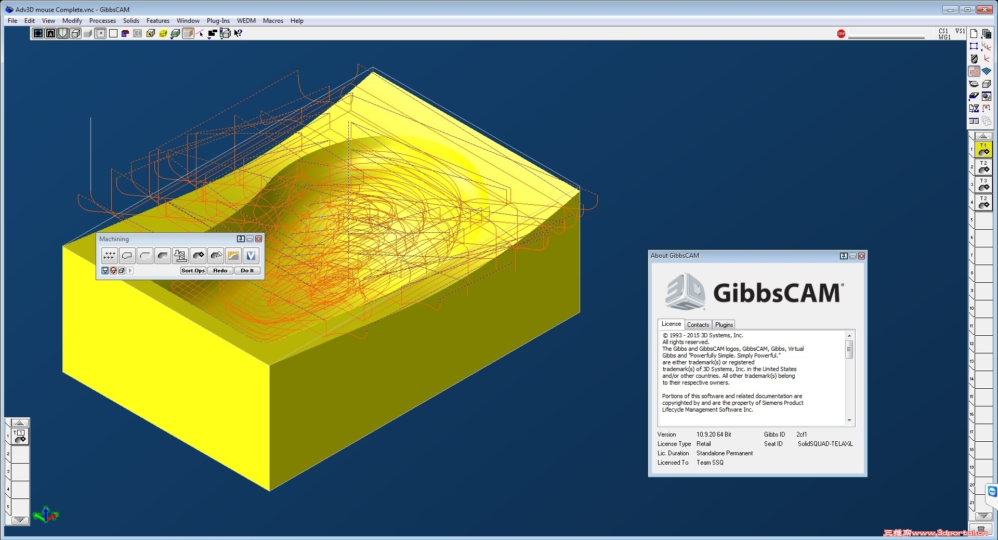Open the Plug-Ins menu
This screenshot has height=540, width=998.
tap(218, 21)
